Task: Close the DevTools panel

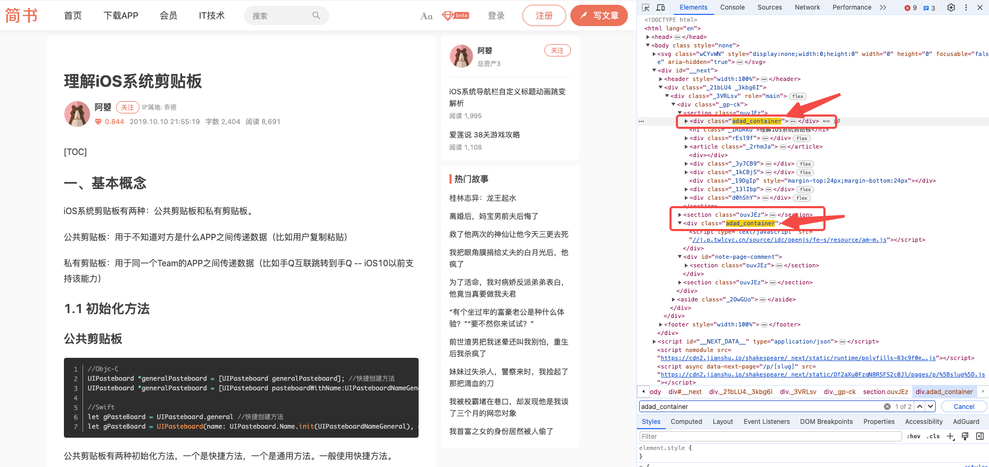Action: click(x=980, y=7)
